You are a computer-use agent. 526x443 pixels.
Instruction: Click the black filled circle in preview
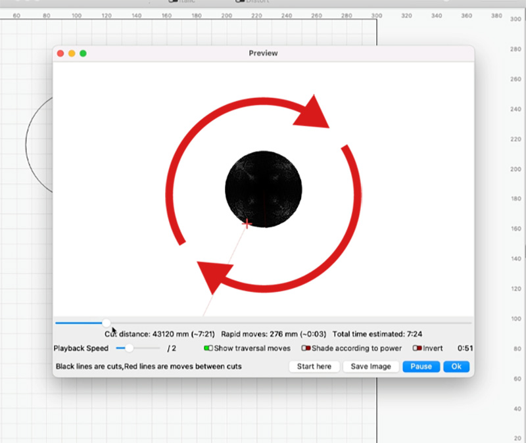(264, 187)
